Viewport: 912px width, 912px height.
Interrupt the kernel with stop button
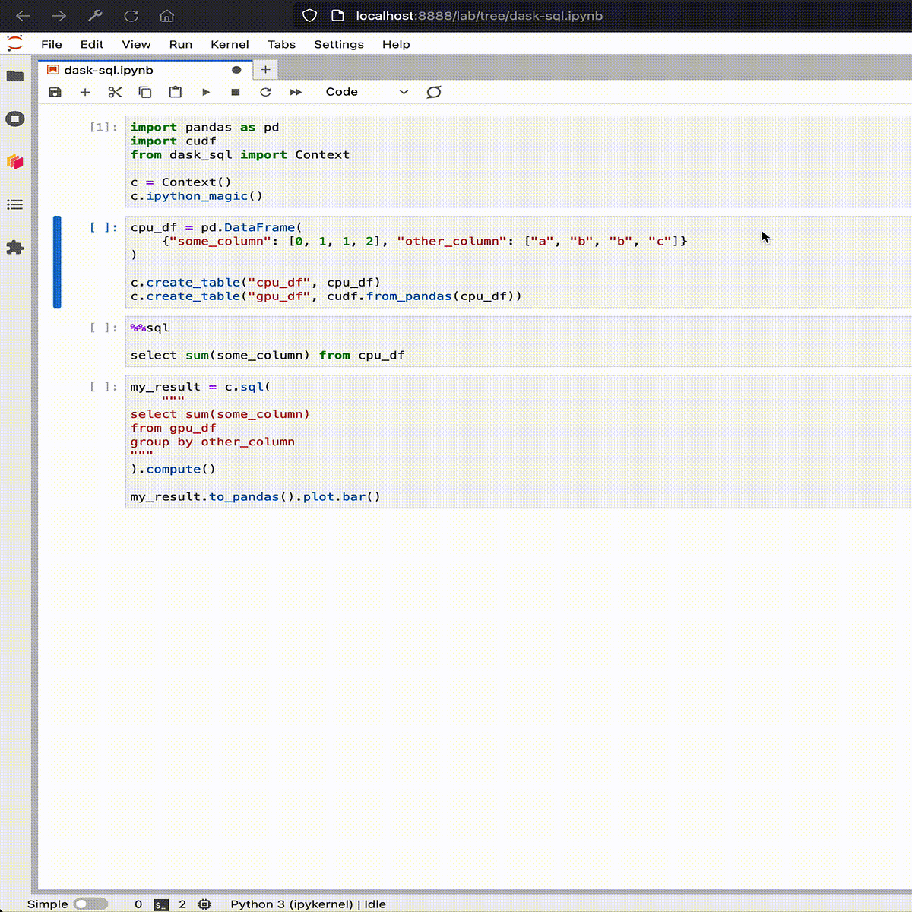click(x=236, y=91)
